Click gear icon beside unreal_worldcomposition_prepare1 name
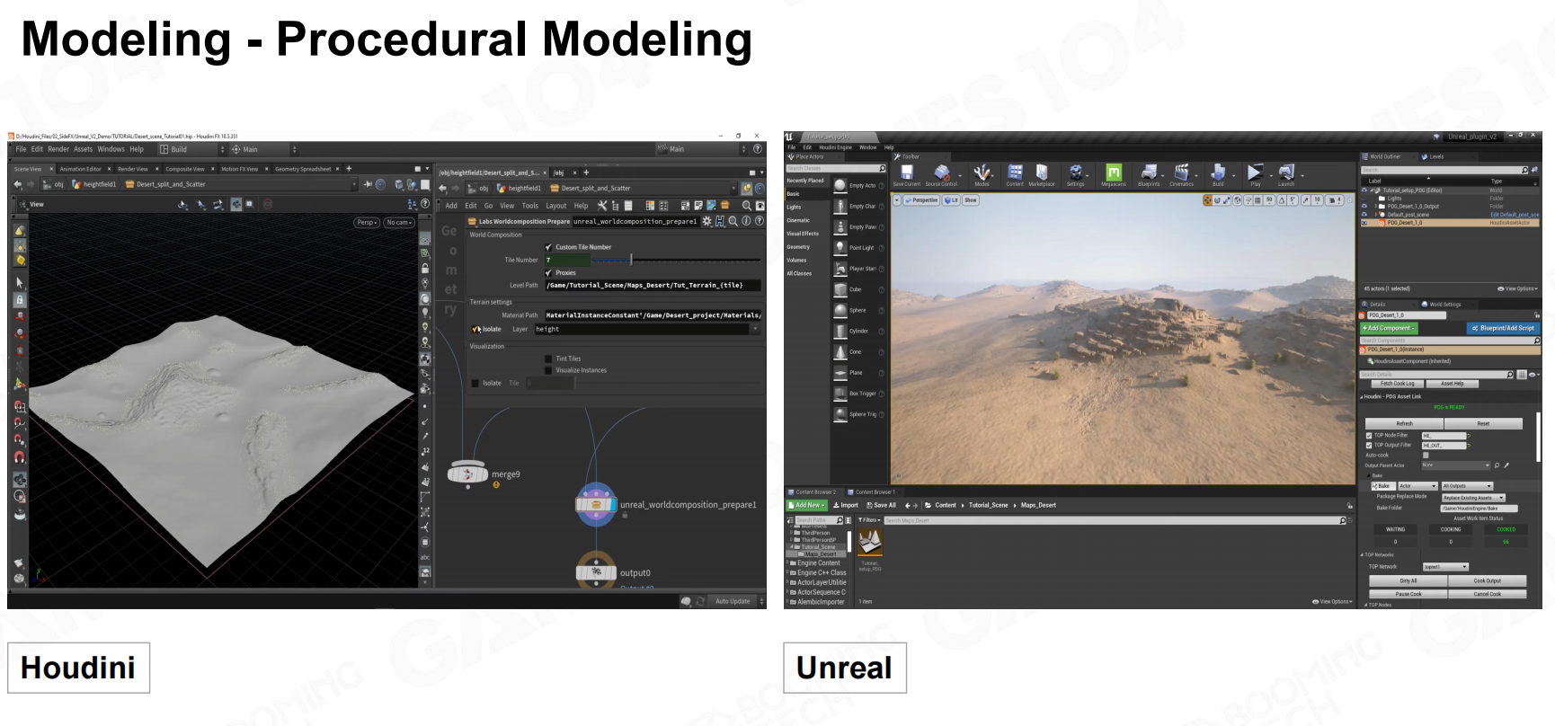 tap(706, 221)
